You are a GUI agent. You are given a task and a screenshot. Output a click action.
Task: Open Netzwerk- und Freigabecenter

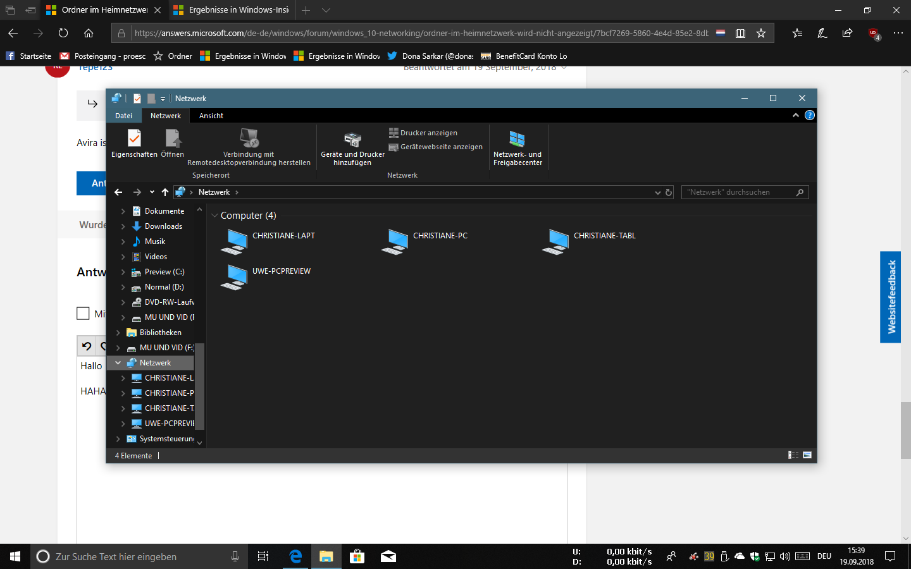point(517,149)
